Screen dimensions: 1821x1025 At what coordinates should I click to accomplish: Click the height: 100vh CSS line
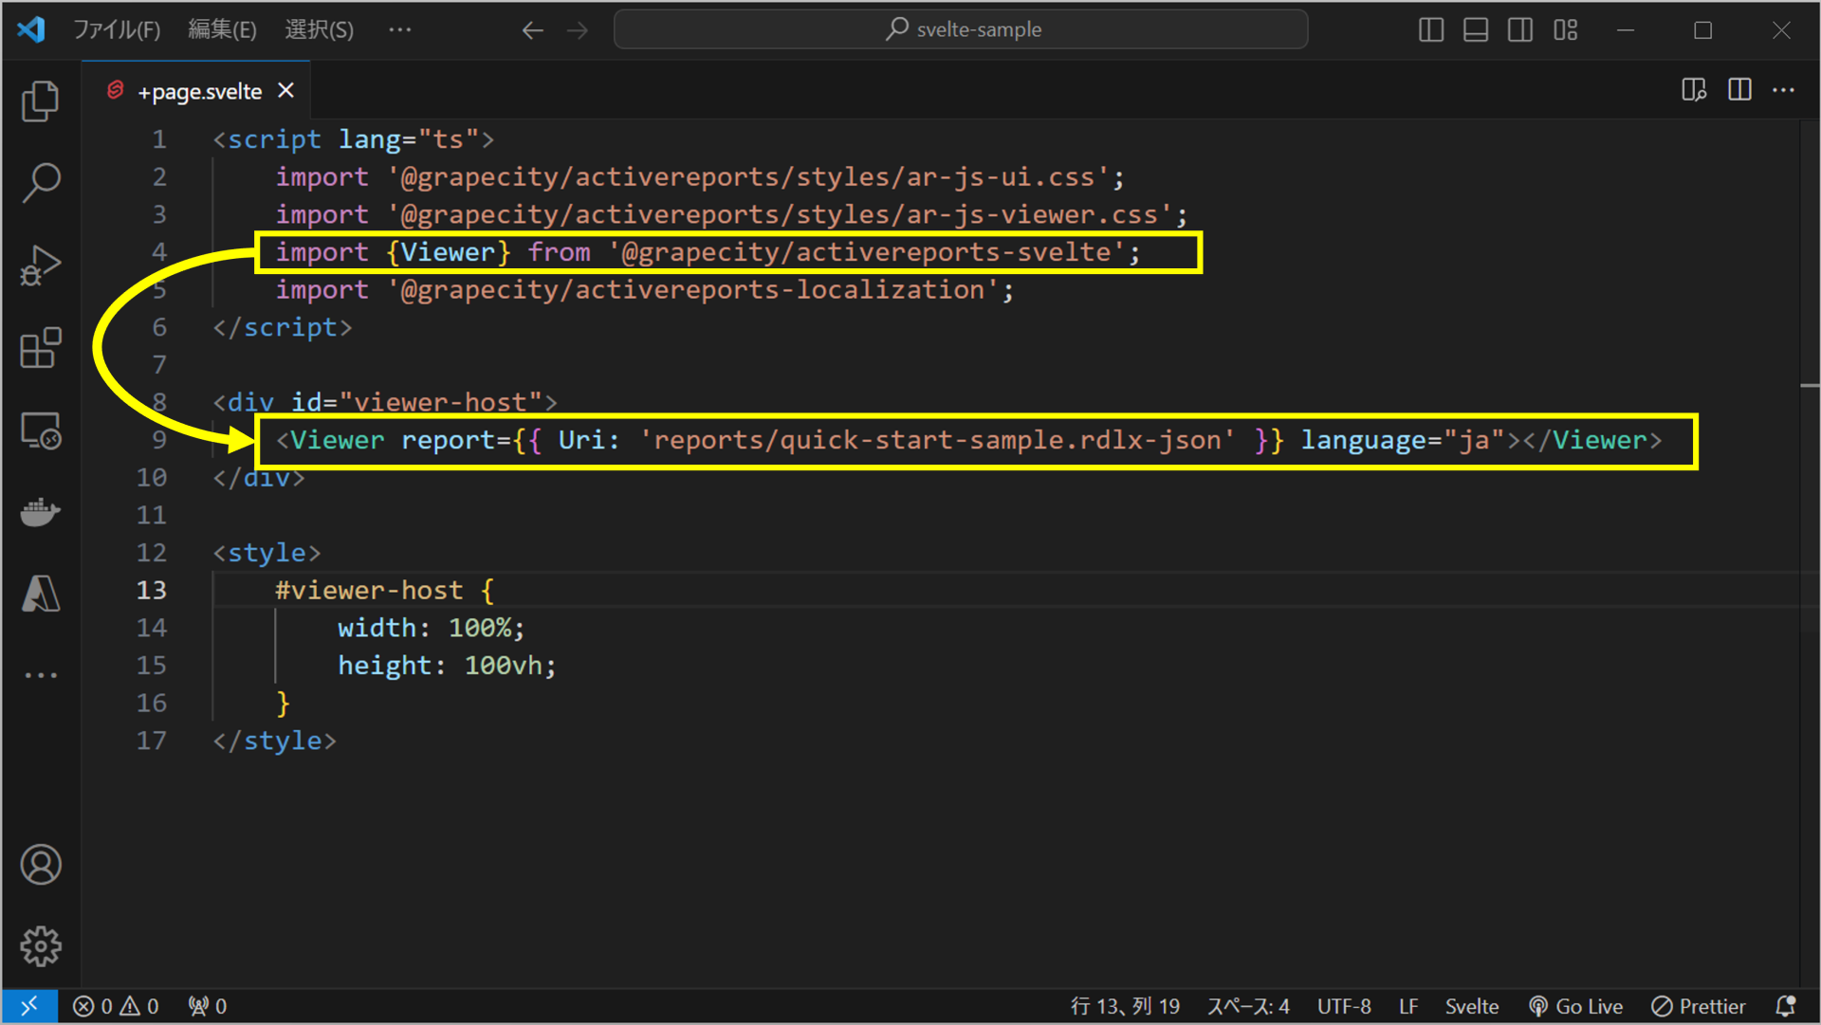coord(447,666)
